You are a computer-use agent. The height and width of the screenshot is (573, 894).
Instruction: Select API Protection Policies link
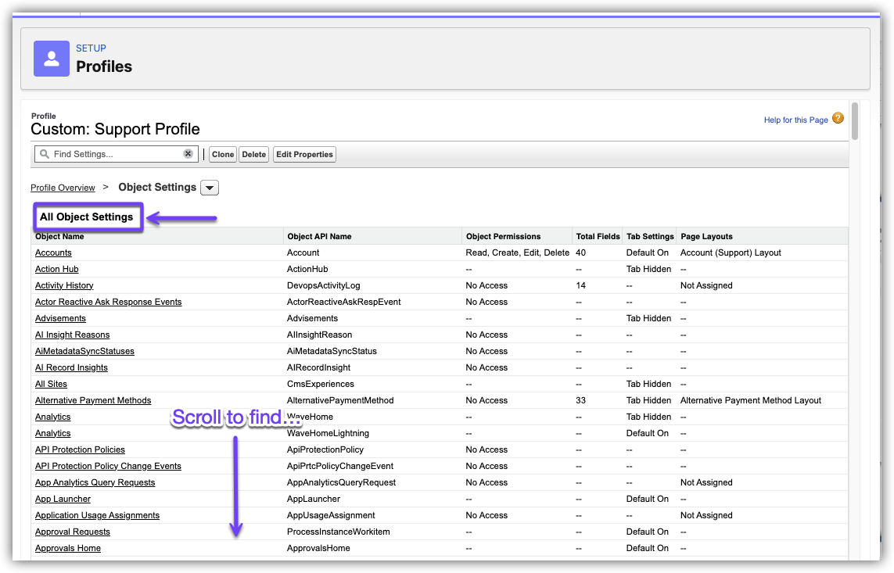coord(80,449)
